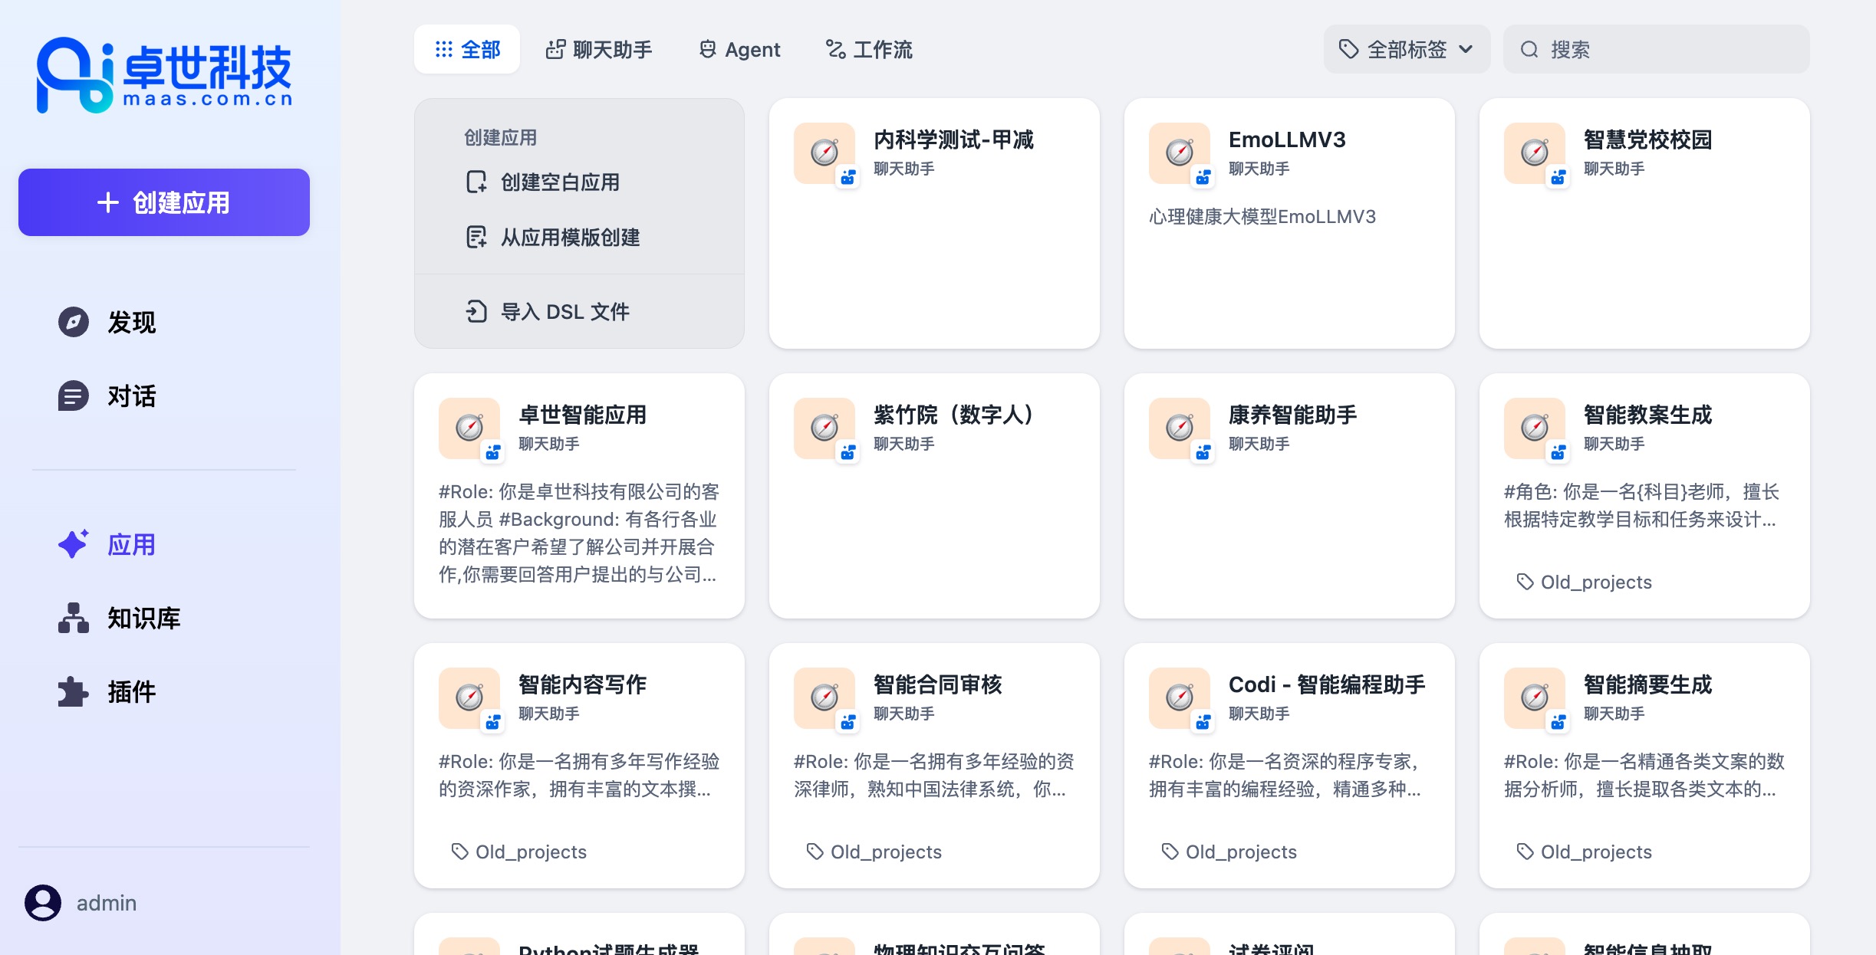The image size is (1876, 955).
Task: Click the 对话 chat bubble icon
Action: [74, 396]
